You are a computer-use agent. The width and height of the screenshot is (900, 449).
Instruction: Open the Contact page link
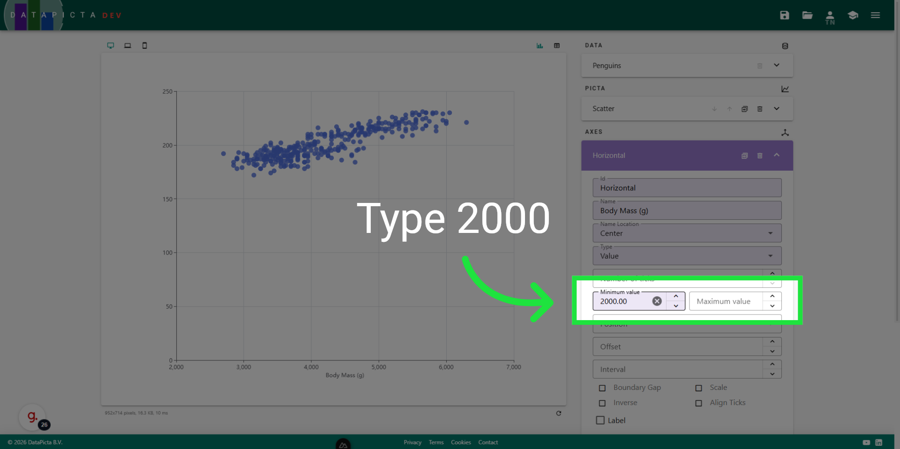(x=488, y=442)
